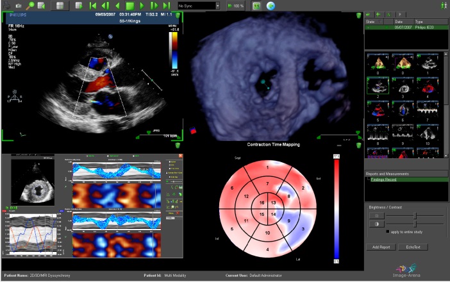Click thumbnail list scroll down arrow
450x282 pixels.
[446, 156]
